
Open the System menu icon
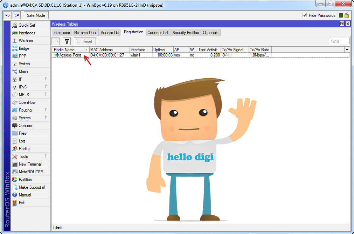click(x=15, y=118)
